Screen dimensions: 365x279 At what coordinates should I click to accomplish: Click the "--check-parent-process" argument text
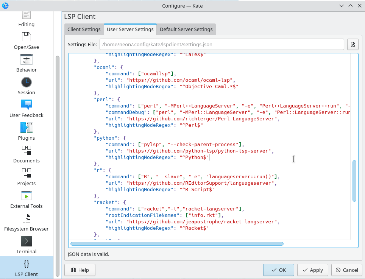click(x=203, y=145)
